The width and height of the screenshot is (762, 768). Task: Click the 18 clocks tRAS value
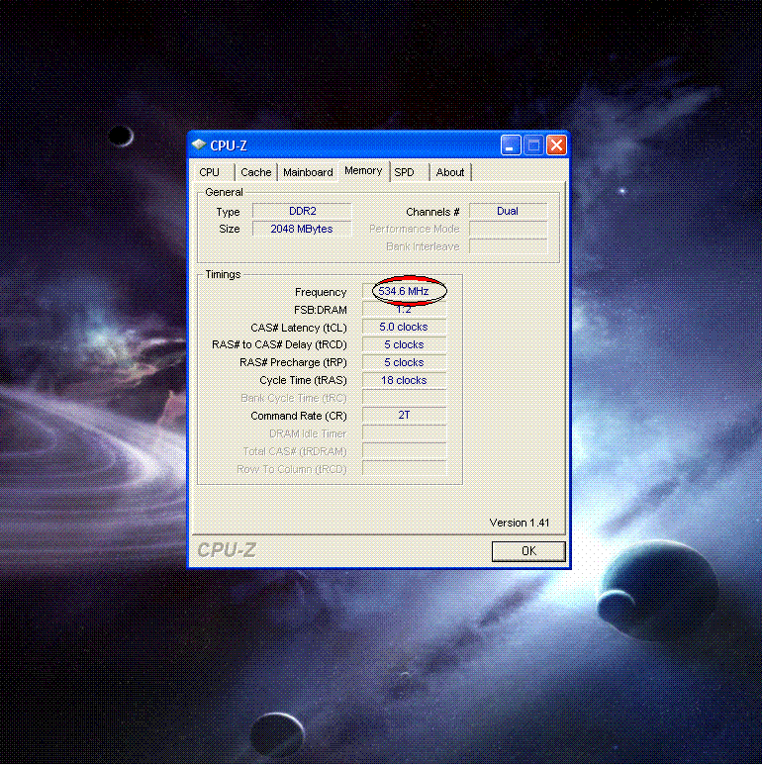[404, 380]
